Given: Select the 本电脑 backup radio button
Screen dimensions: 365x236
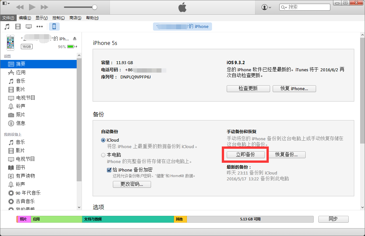Looking at the screenshot, I should (103, 155).
